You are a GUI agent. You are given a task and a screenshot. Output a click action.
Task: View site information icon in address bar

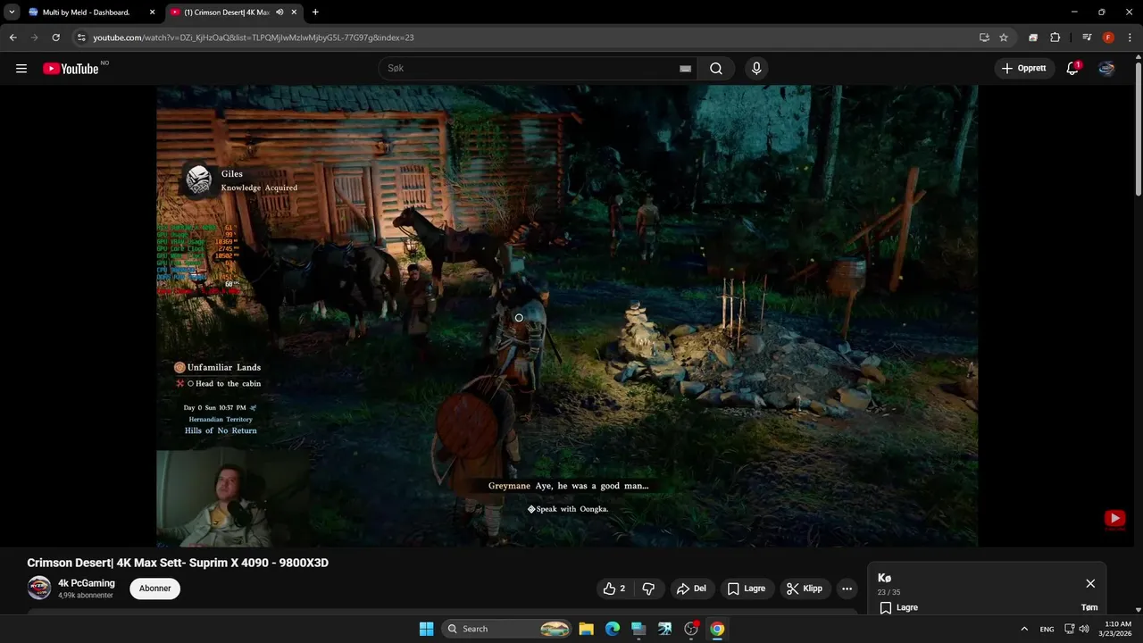(x=81, y=38)
